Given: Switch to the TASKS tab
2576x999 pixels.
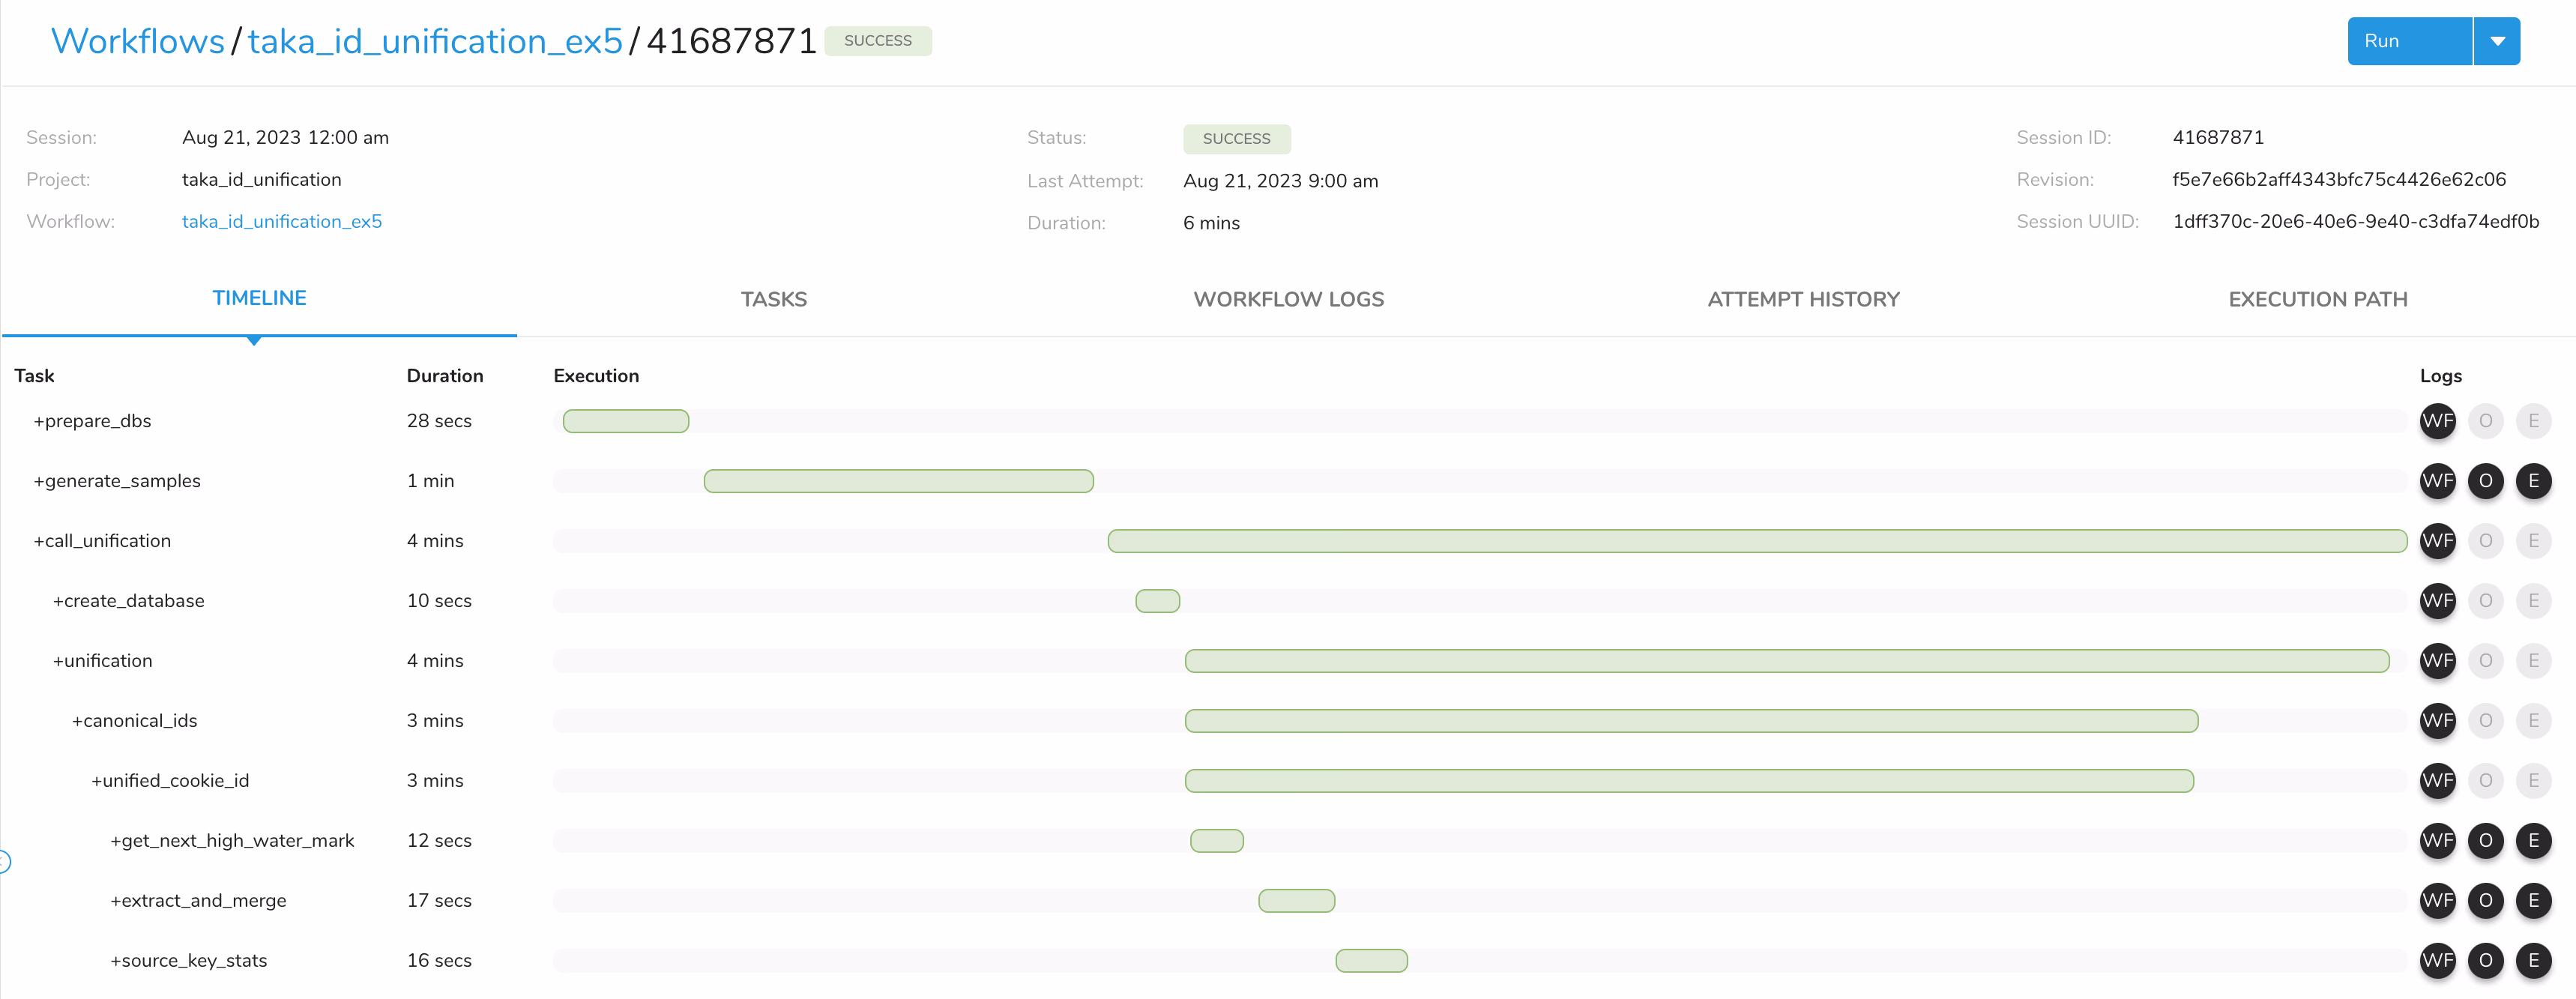Looking at the screenshot, I should click(x=774, y=299).
